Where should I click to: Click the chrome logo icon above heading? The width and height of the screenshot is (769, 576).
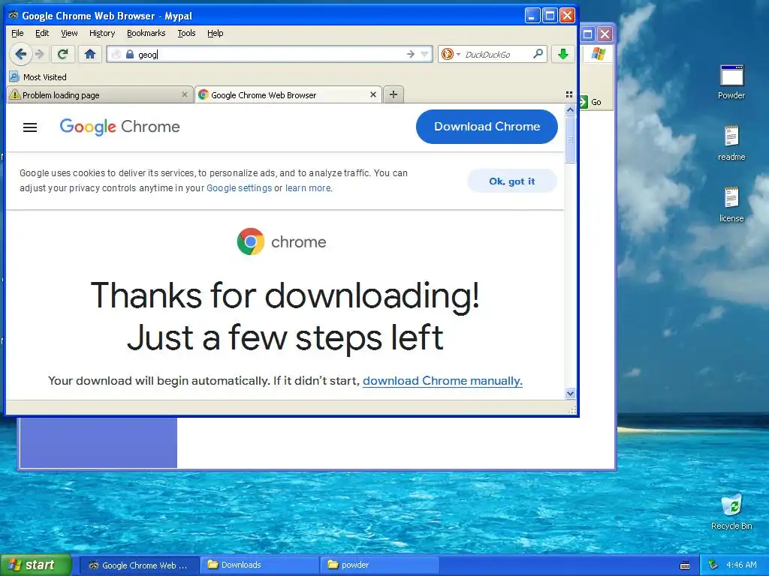(x=251, y=241)
